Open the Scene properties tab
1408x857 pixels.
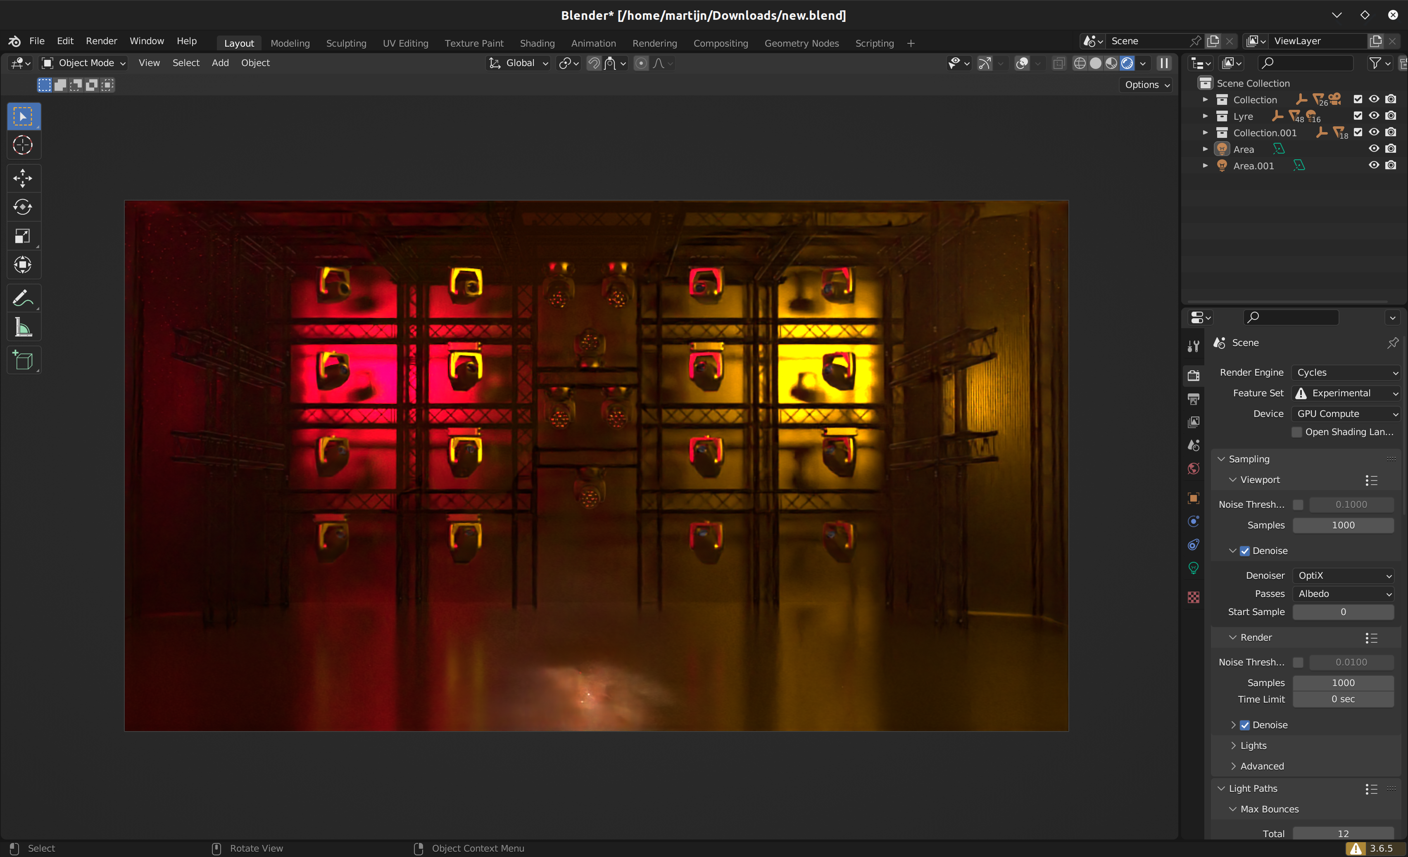coord(1193,445)
